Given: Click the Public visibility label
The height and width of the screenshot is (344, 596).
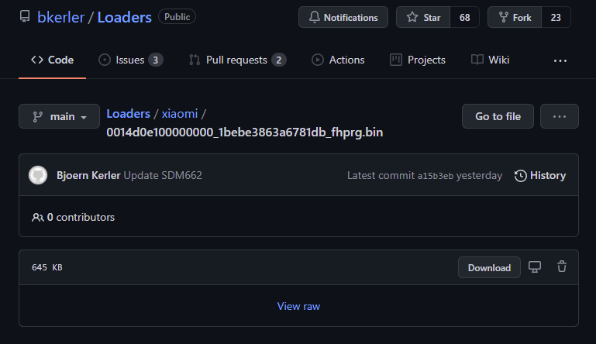Looking at the screenshot, I should click(177, 17).
